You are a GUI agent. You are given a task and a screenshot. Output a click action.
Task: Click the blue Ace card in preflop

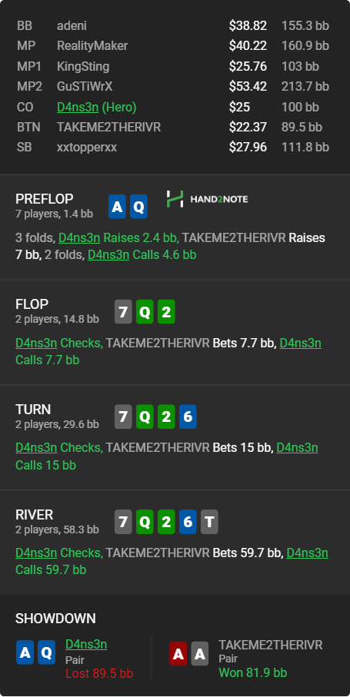[117, 207]
